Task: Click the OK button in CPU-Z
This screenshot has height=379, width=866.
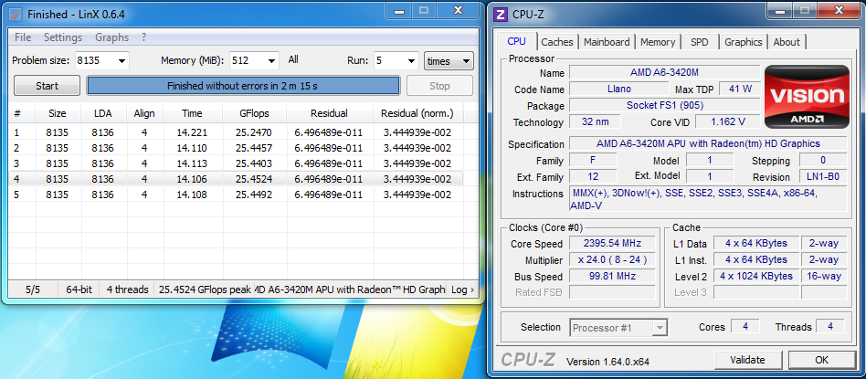Action: click(x=821, y=360)
